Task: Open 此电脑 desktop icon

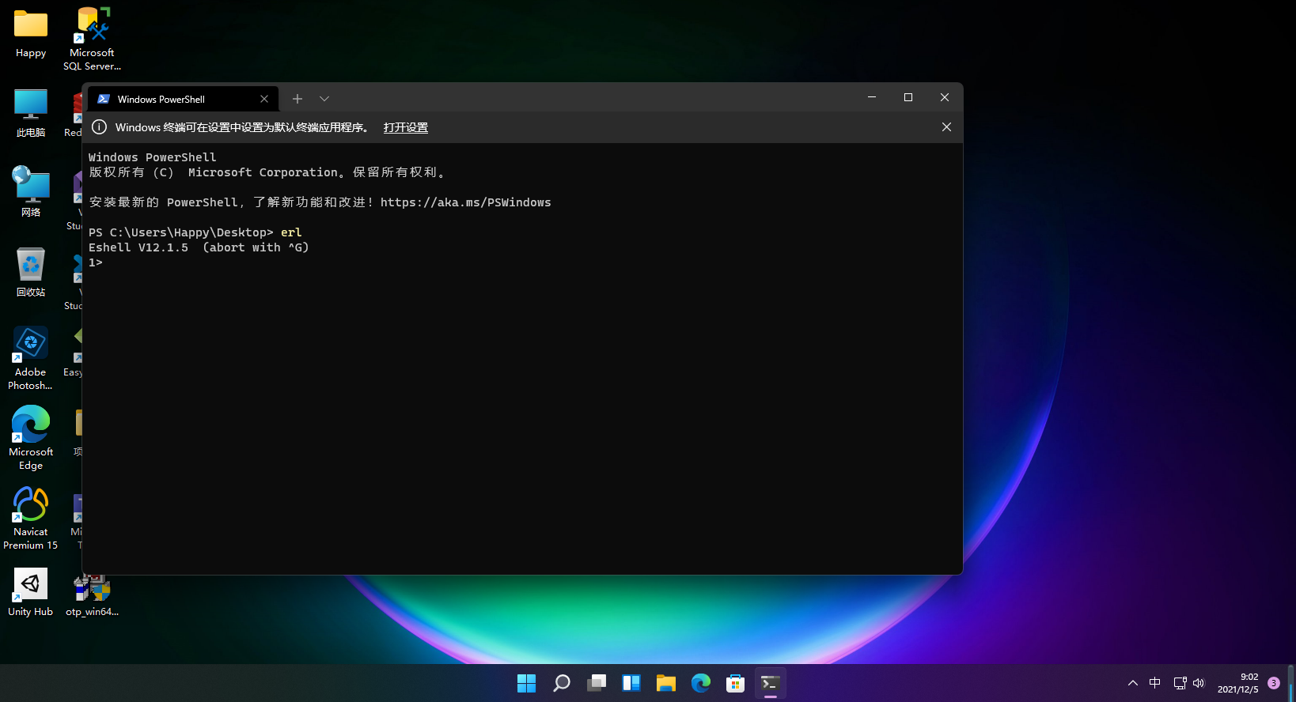Action: [31, 113]
